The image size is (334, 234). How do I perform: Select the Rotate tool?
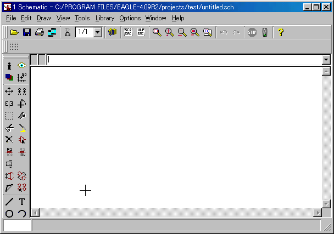[22, 104]
